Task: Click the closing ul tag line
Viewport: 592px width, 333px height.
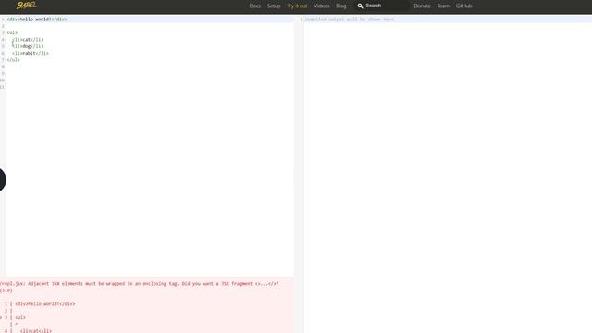Action: (13, 59)
